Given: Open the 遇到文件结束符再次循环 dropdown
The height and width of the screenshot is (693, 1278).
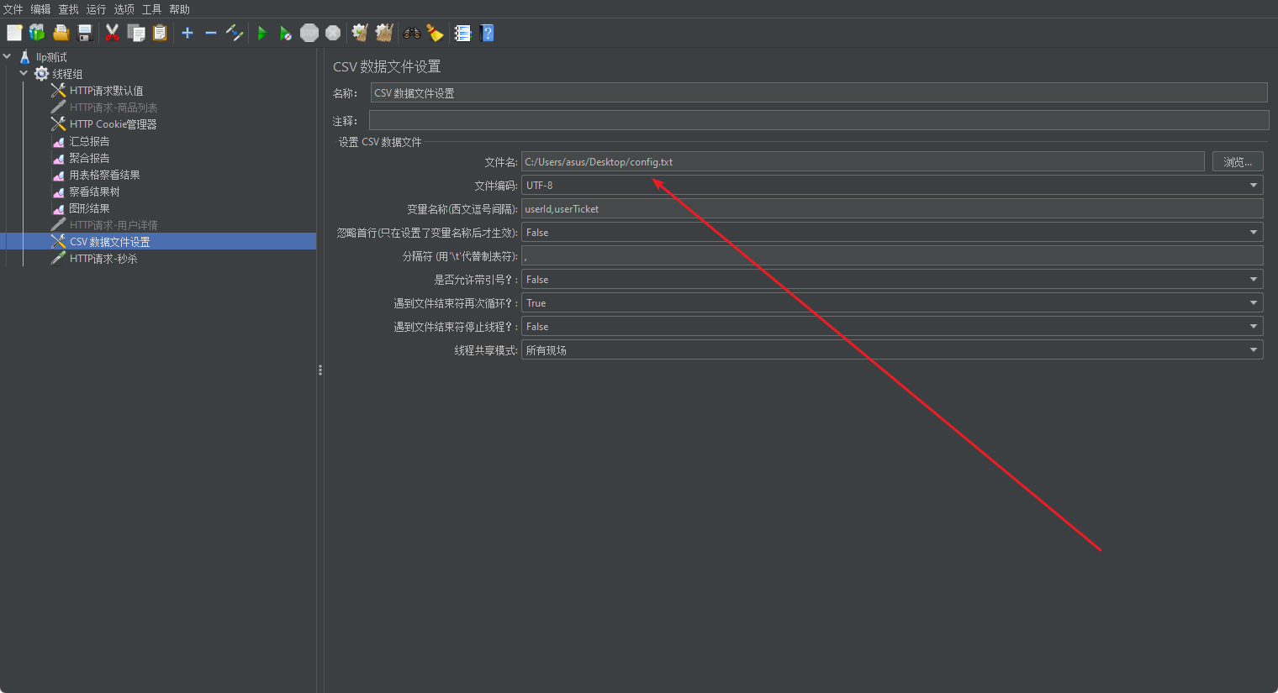Looking at the screenshot, I should click(892, 303).
